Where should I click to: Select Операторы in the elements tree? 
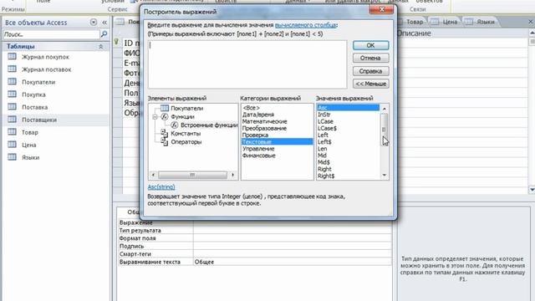pos(186,142)
